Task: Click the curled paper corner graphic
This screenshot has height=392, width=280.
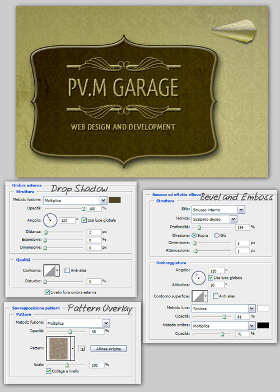Action: click(234, 31)
